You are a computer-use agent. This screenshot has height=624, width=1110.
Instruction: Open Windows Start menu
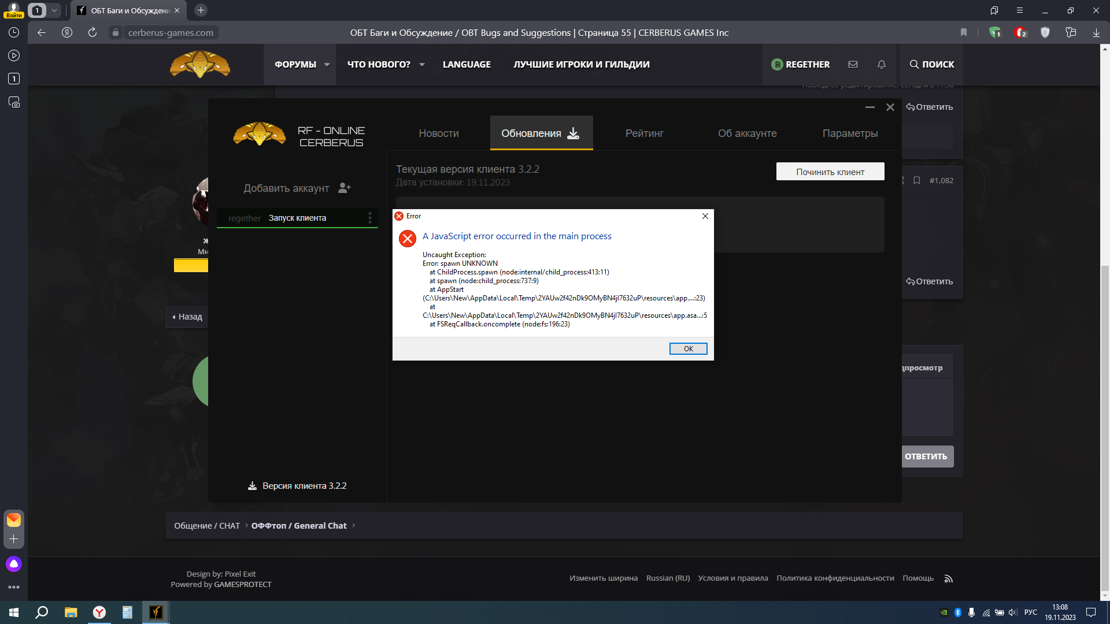(14, 612)
